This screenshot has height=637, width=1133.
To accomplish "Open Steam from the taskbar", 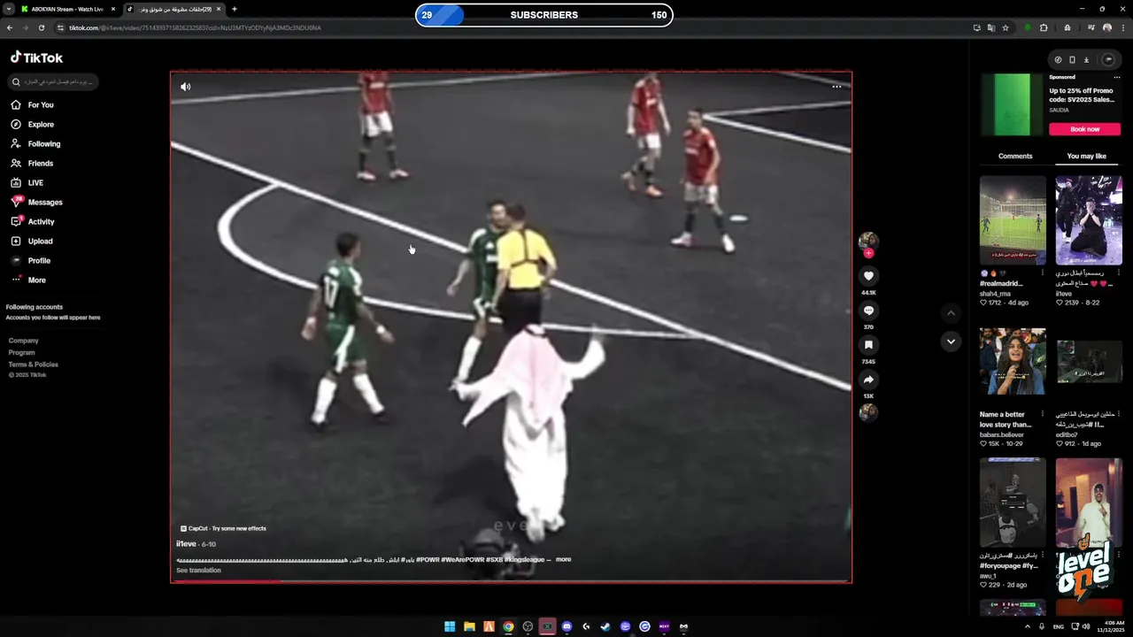I will click(x=605, y=626).
